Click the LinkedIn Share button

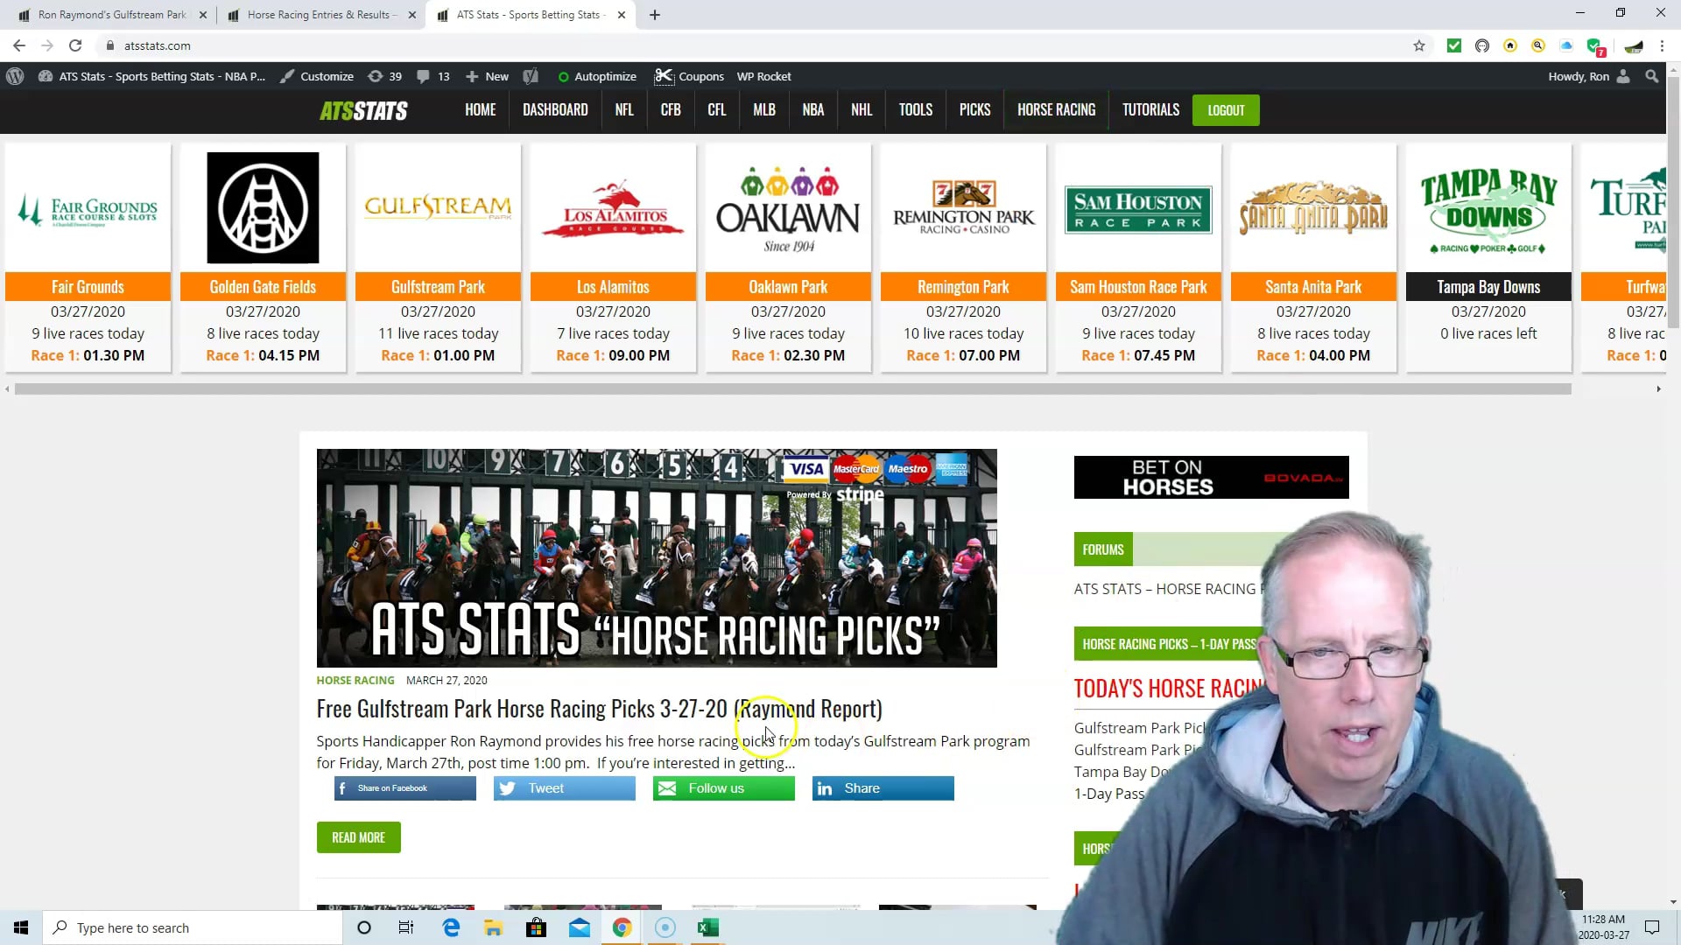click(883, 788)
